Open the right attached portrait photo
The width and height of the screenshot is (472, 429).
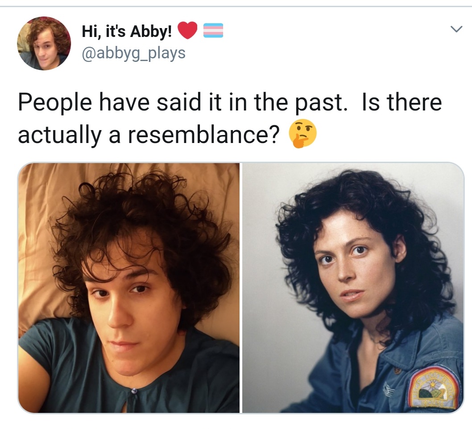click(353, 288)
